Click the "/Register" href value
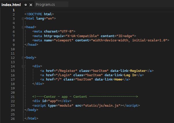 (x=67, y=71)
